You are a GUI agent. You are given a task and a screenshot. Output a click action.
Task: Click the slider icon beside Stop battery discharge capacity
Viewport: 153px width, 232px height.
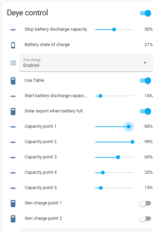point(13,30)
